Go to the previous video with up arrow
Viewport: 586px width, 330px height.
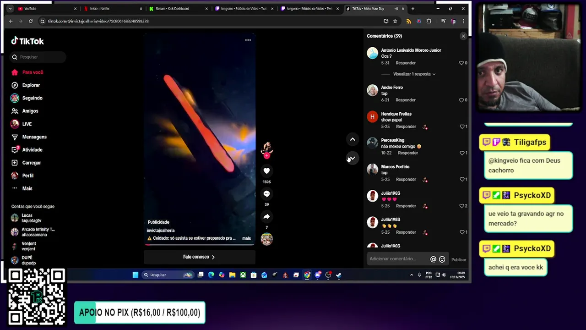[353, 139]
